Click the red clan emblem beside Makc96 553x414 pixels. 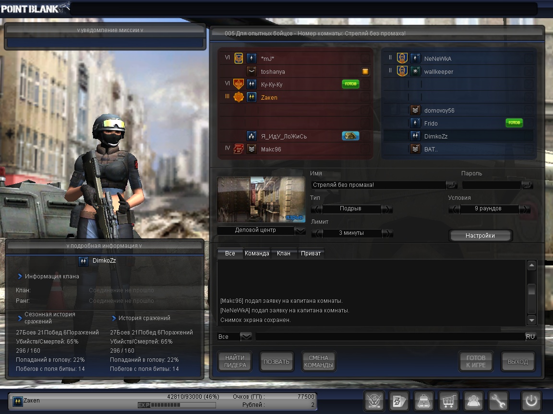click(239, 149)
